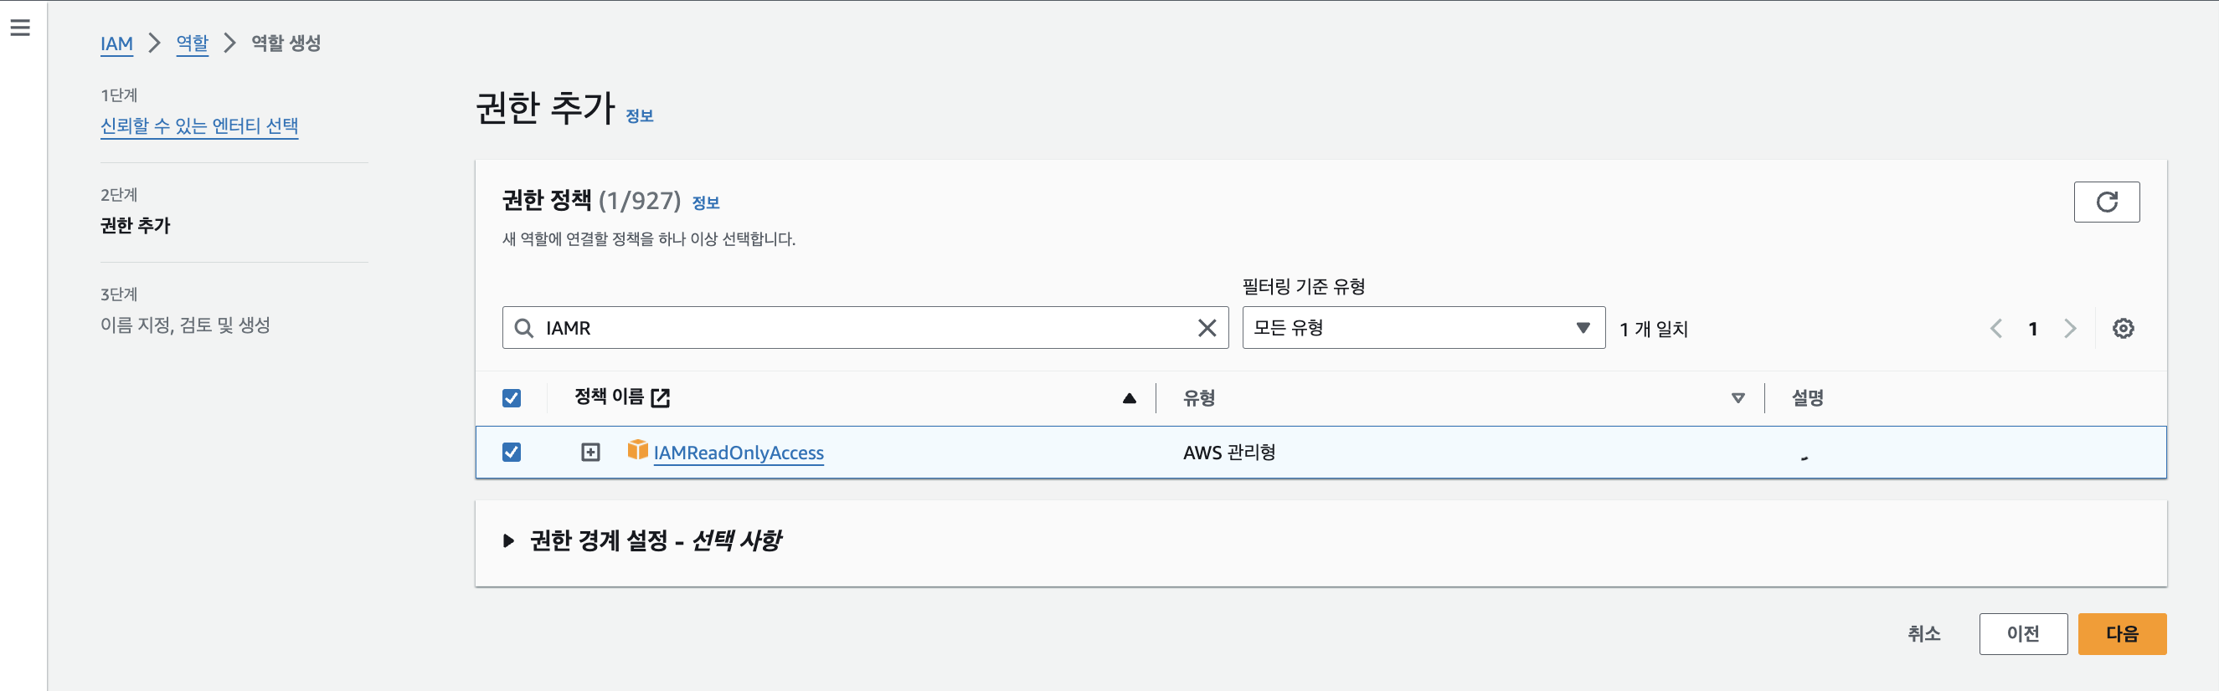Viewport: 2219px width, 691px height.
Task: Go to previous results page
Action: point(1995,328)
